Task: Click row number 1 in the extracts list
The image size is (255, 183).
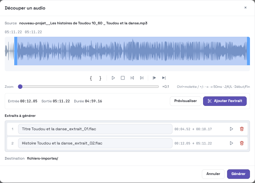Action: (12, 129)
